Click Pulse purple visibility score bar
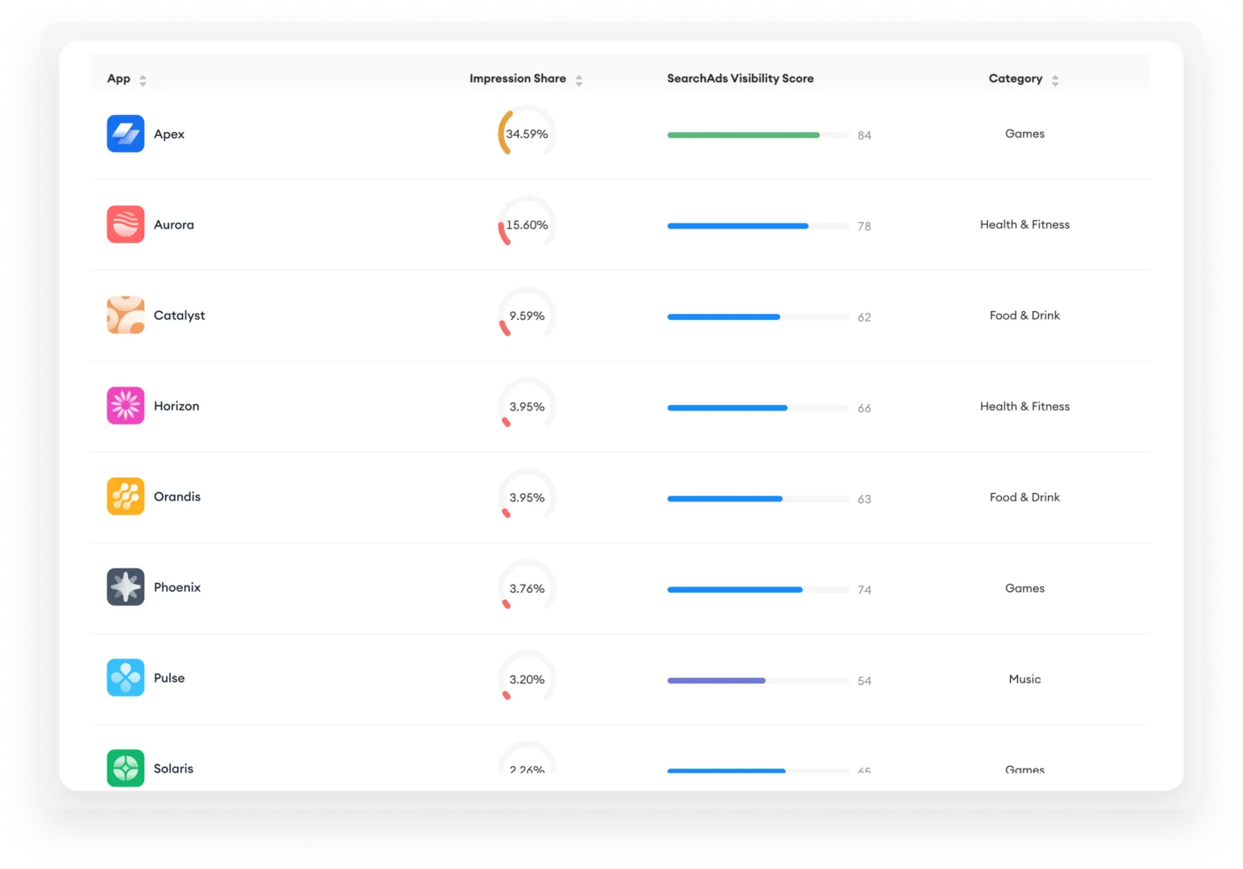Screen dimensions: 1243x869 click(x=716, y=680)
